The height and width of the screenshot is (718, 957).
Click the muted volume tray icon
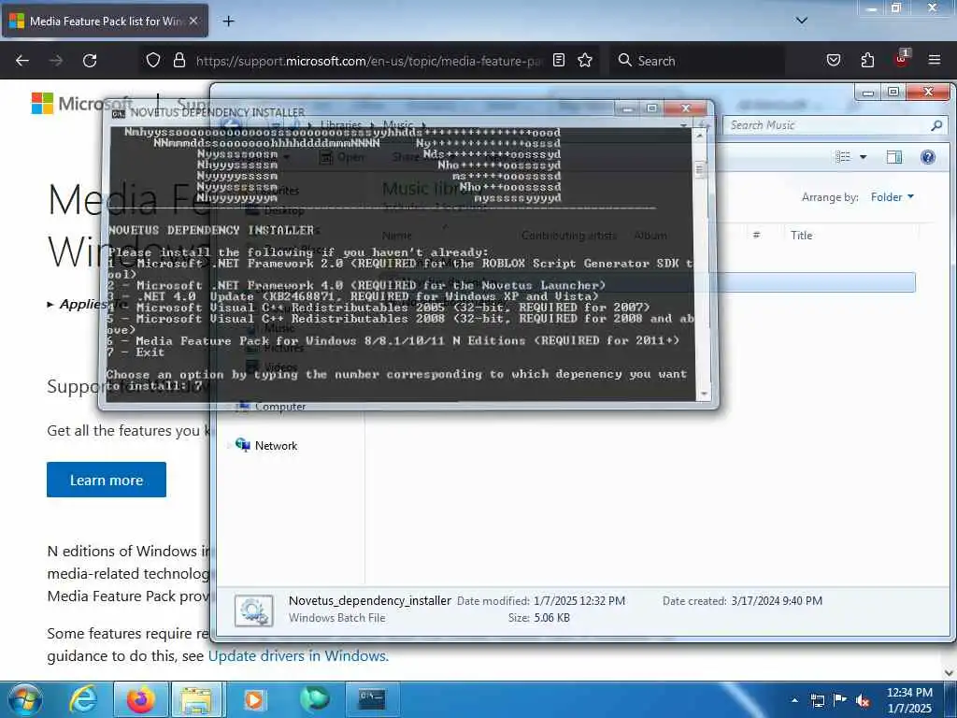coord(863,701)
